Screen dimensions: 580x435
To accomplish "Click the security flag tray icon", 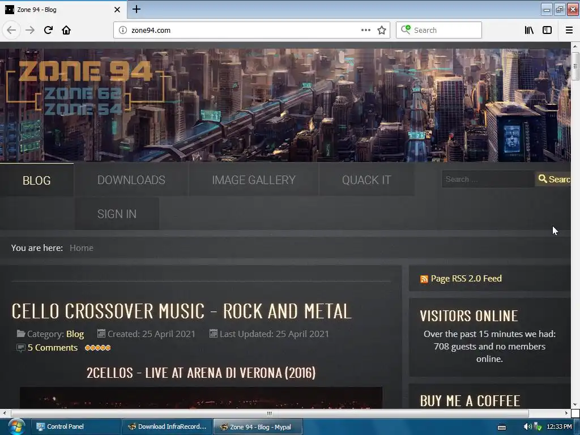I will coord(538,427).
